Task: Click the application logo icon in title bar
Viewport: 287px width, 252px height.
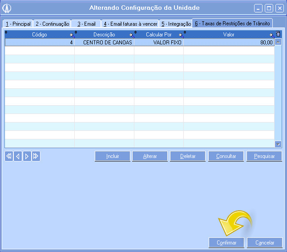Action: [x=7, y=8]
